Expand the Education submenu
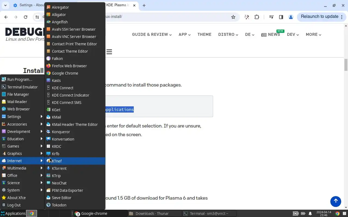Viewport: 348px width, 217px height. (x=22, y=139)
